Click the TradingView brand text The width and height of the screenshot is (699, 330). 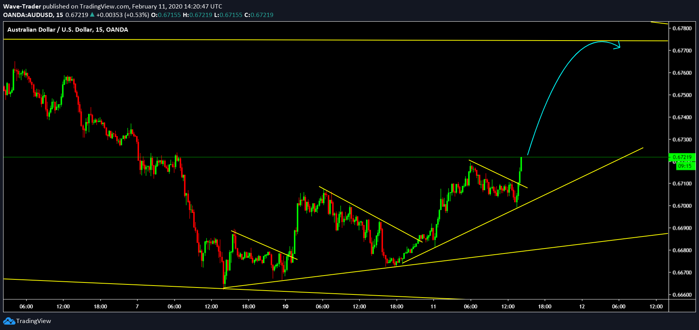(34, 321)
